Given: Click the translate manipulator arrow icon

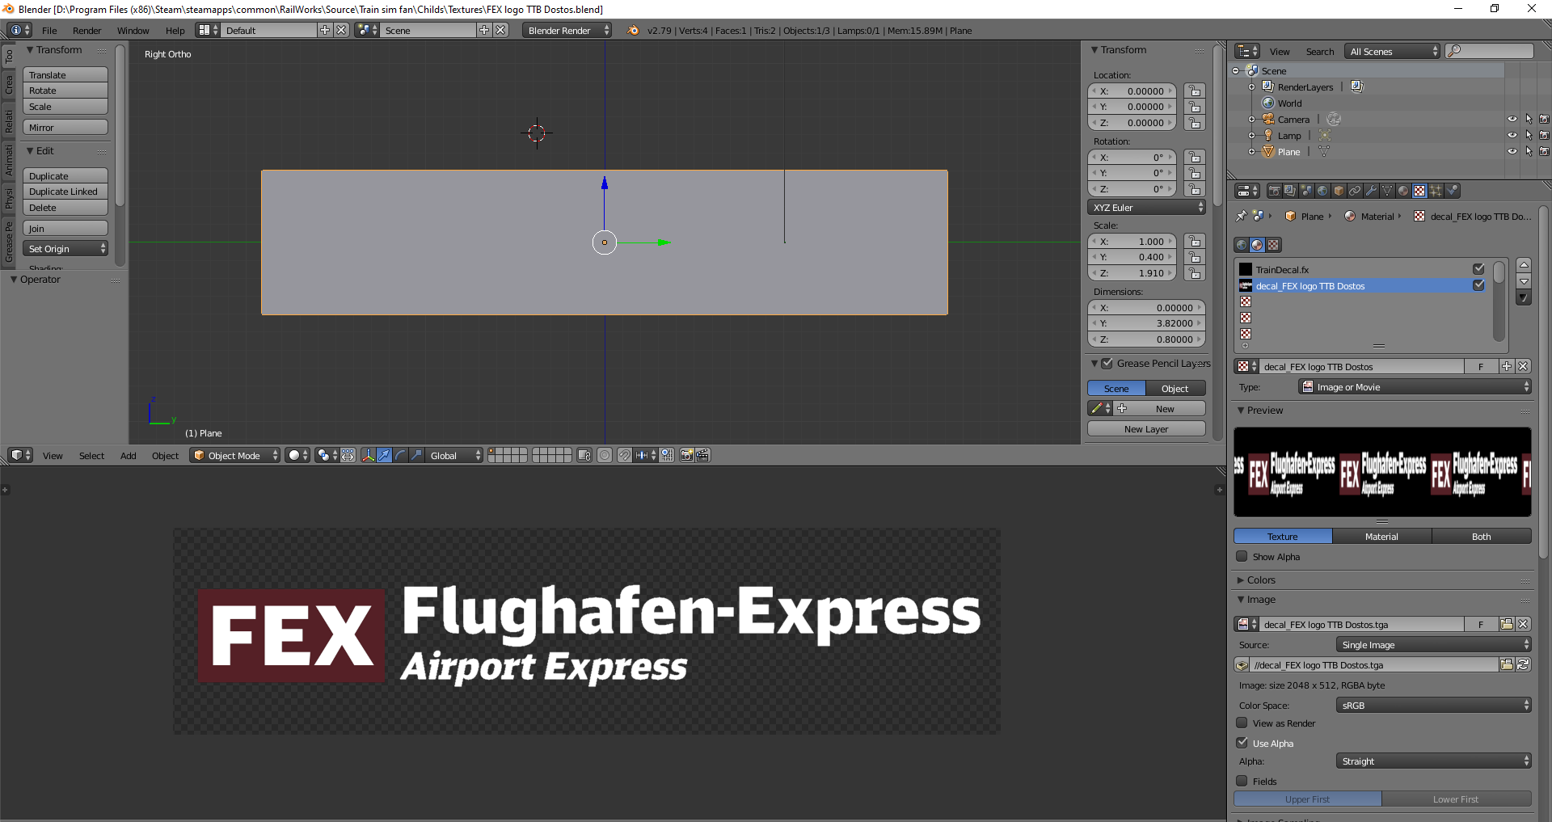Looking at the screenshot, I should [385, 455].
